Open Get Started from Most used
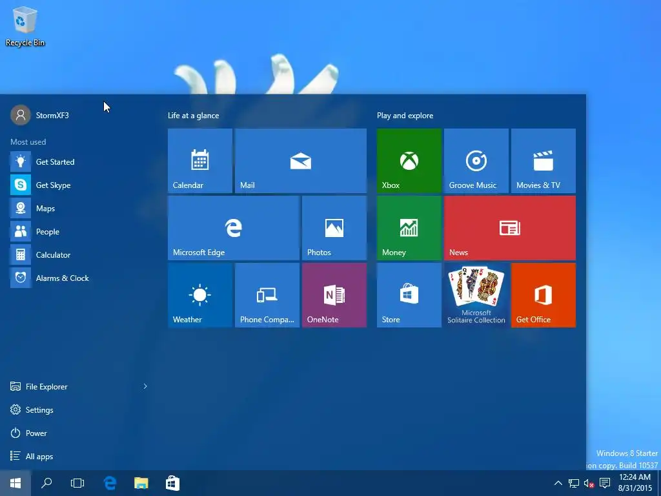Screen dimensions: 661x496 pos(79,161)
